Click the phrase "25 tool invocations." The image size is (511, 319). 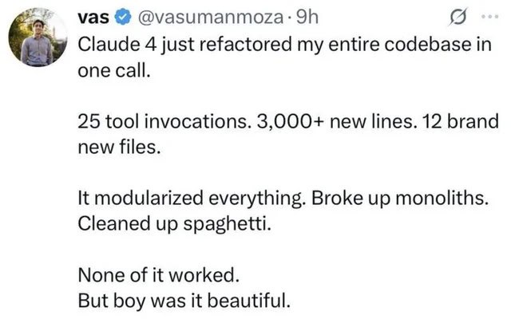point(164,122)
